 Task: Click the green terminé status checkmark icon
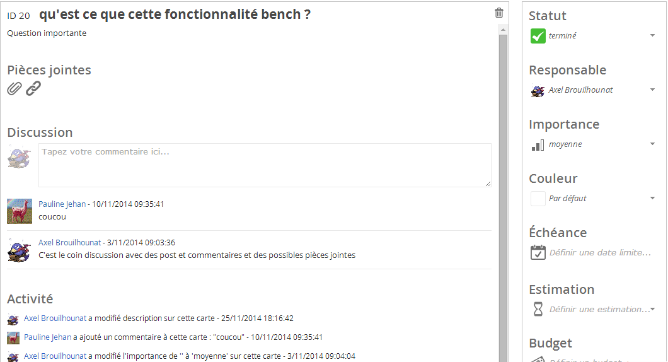click(x=538, y=36)
